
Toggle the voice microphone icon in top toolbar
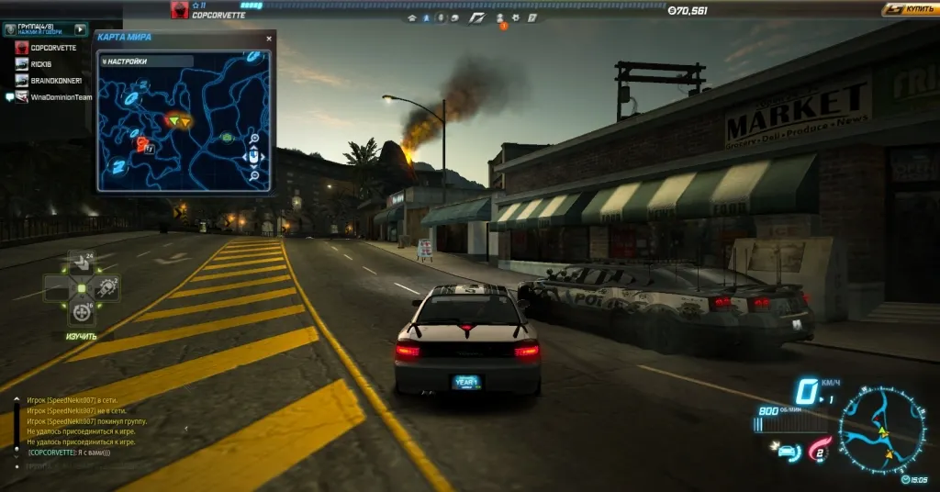441,18
